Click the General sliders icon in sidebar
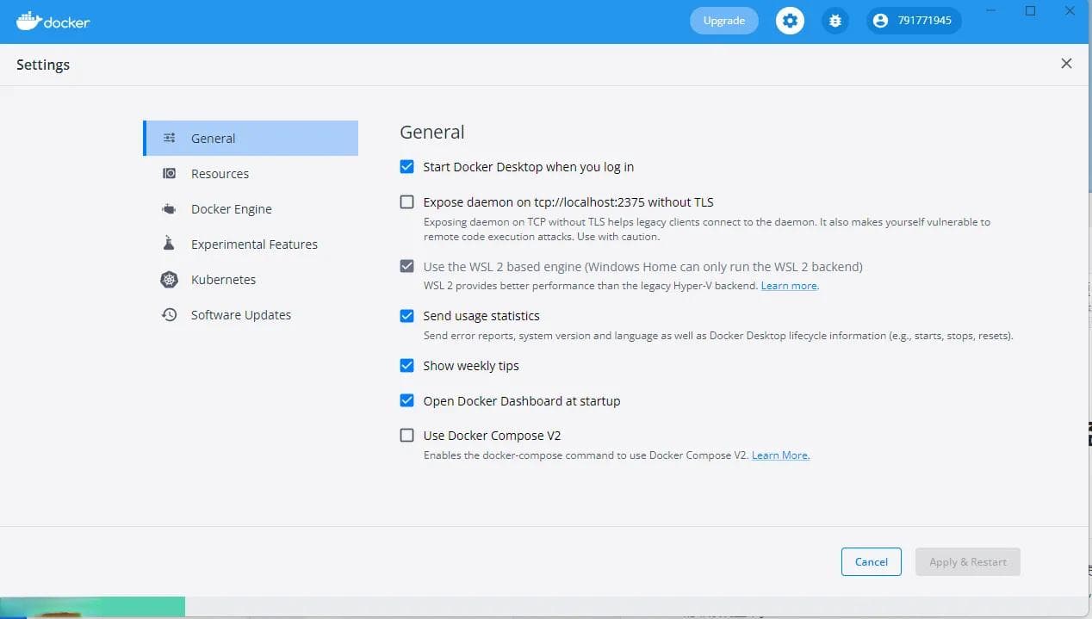This screenshot has height=619, width=1092. (170, 138)
